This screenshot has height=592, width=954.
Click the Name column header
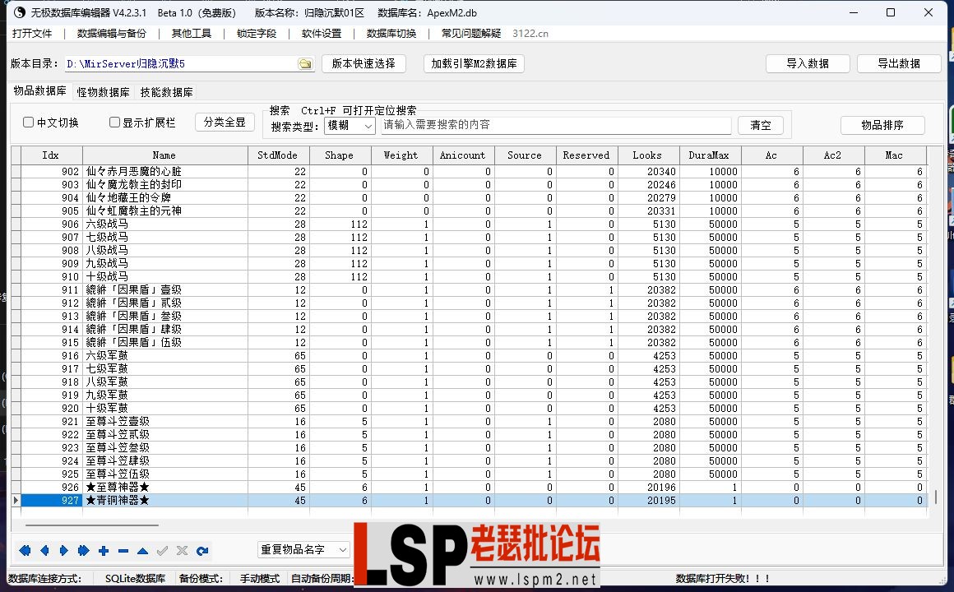(x=164, y=155)
